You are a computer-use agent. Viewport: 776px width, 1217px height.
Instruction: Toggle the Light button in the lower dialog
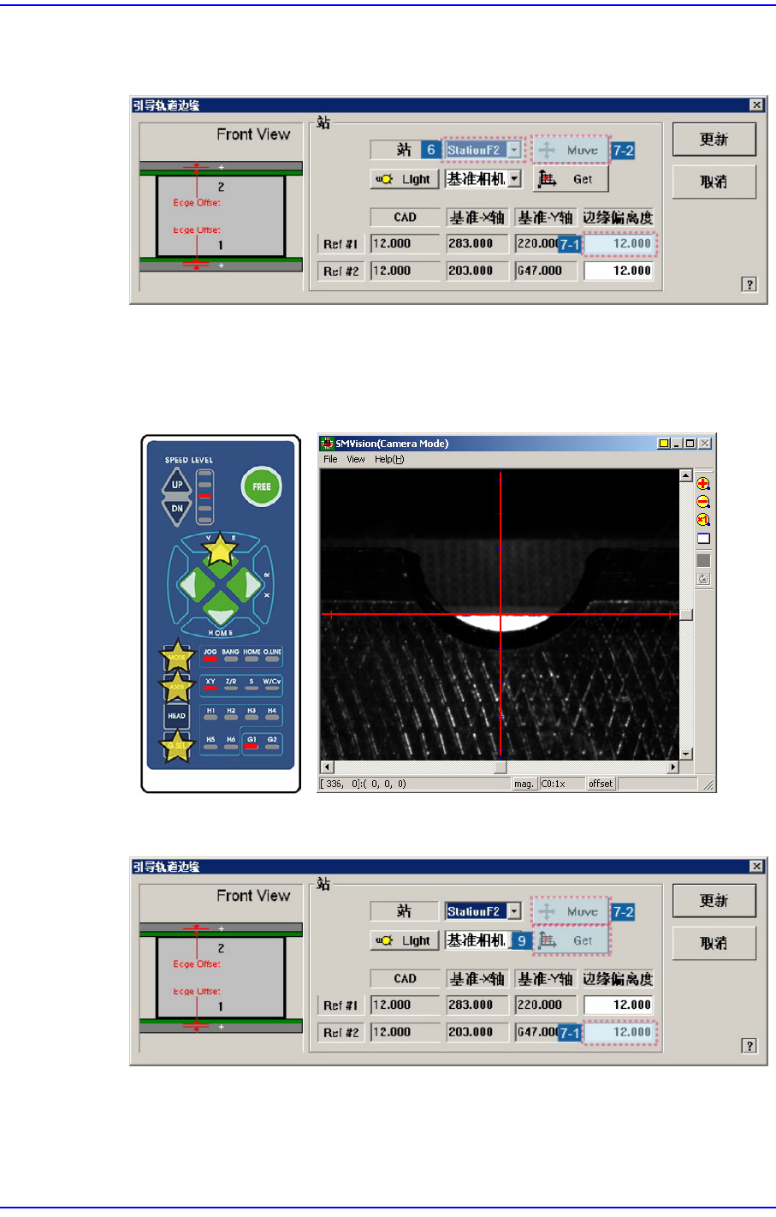pyautogui.click(x=405, y=940)
